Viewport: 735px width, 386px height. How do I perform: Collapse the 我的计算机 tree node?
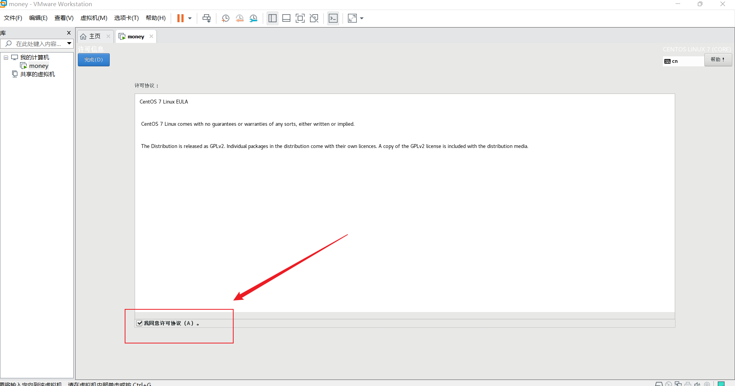coord(6,57)
